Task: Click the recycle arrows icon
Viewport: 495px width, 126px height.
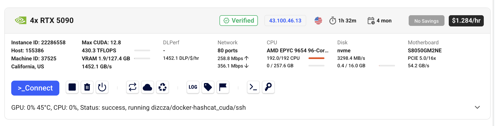Action: click(x=163, y=87)
